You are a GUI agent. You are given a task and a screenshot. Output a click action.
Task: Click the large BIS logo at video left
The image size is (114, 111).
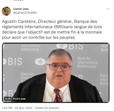pos(12,61)
